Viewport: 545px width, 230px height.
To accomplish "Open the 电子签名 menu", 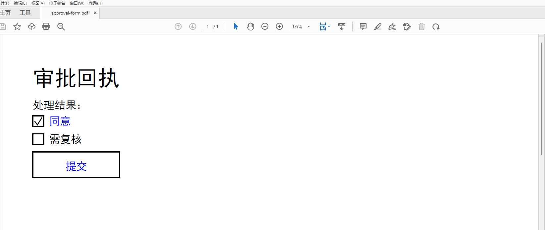I will point(57,3).
